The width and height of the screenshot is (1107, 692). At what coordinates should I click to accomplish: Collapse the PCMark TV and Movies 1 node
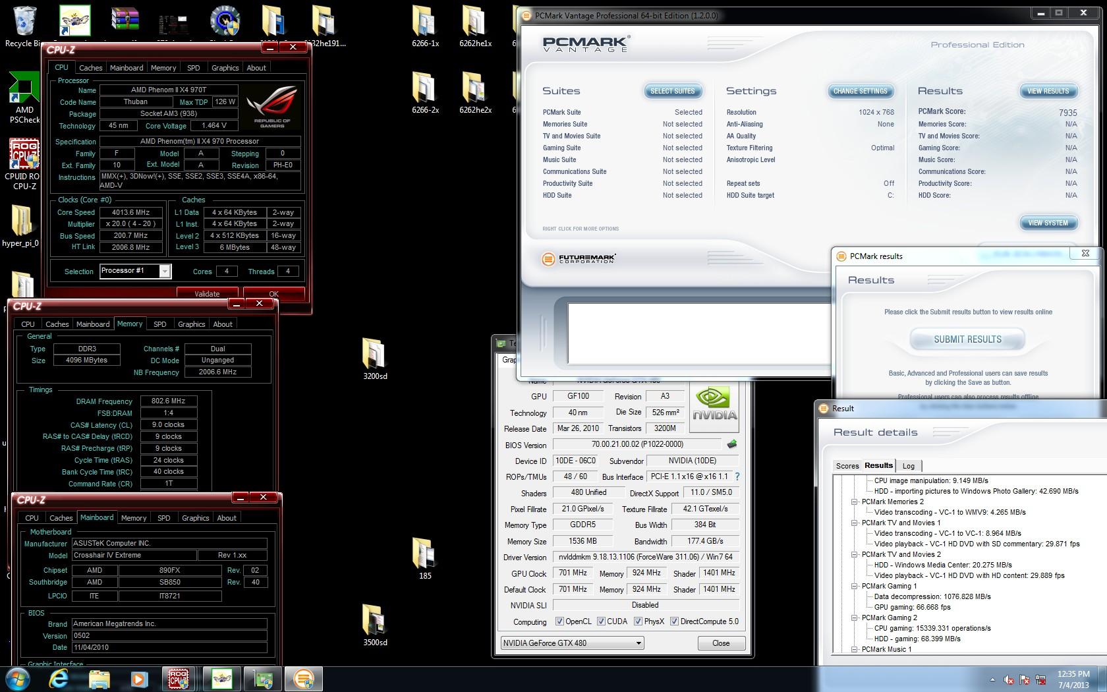[x=855, y=523]
